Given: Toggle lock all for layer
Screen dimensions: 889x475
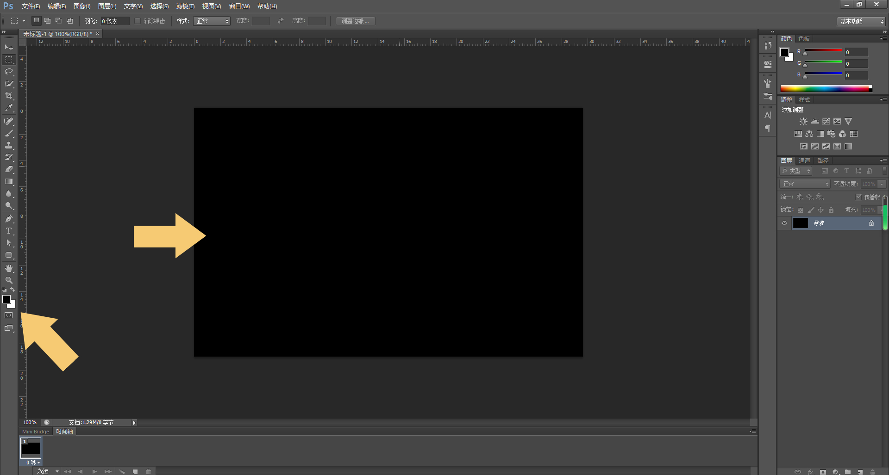Looking at the screenshot, I should [831, 210].
